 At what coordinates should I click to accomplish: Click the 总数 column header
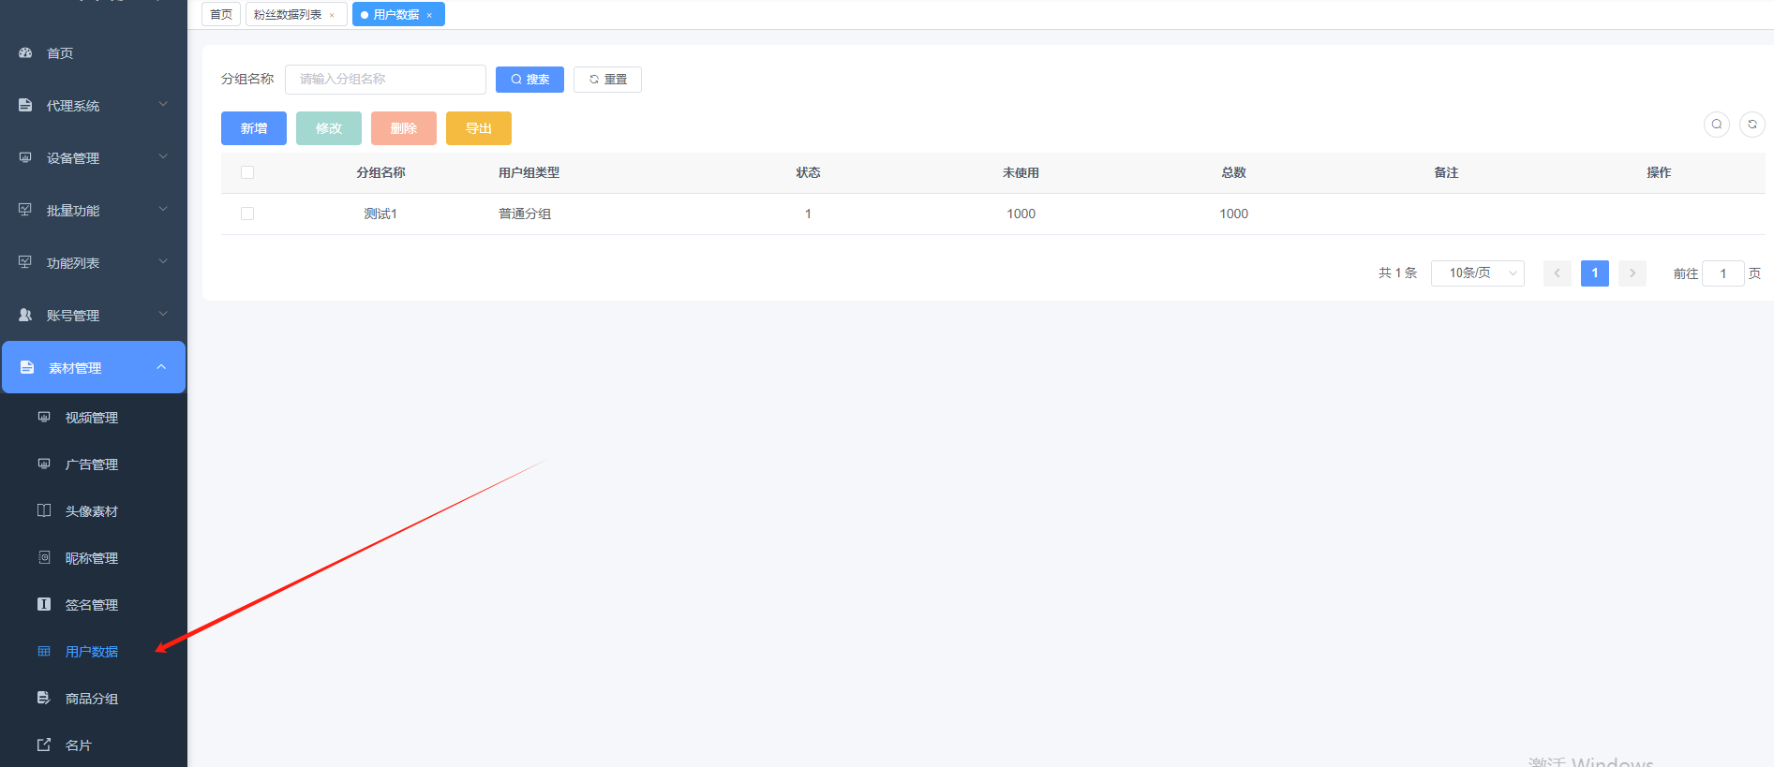pos(1233,172)
